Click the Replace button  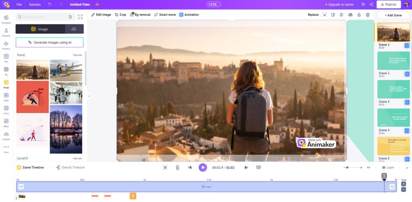point(313,15)
